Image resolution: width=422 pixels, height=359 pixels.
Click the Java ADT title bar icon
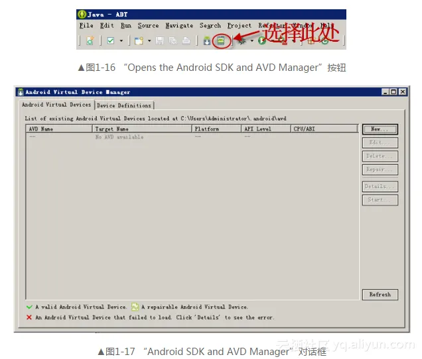(82, 15)
